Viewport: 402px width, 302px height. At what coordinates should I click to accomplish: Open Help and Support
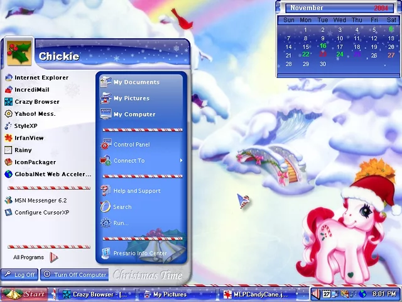[130, 191]
